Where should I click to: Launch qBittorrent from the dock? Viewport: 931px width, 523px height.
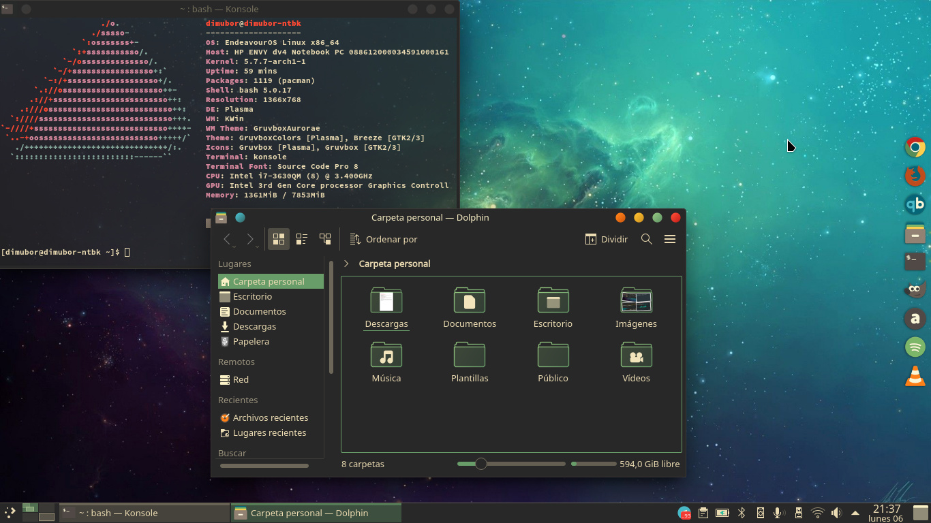[915, 204]
